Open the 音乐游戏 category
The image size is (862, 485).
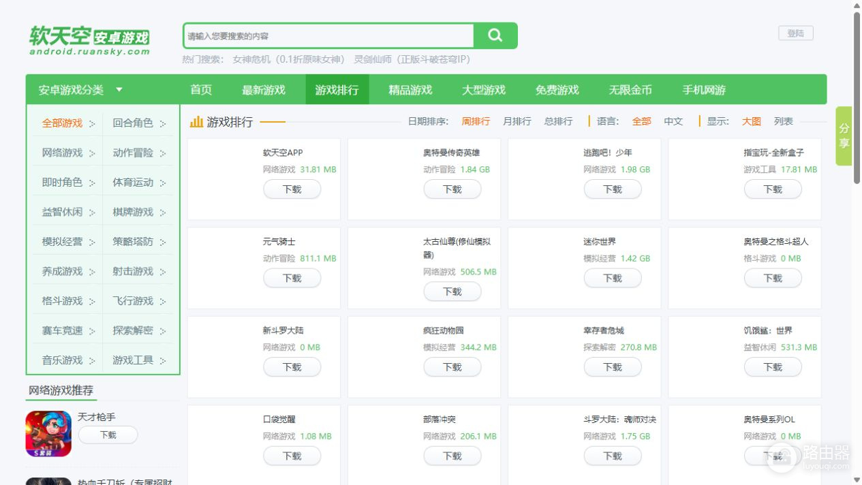63,360
